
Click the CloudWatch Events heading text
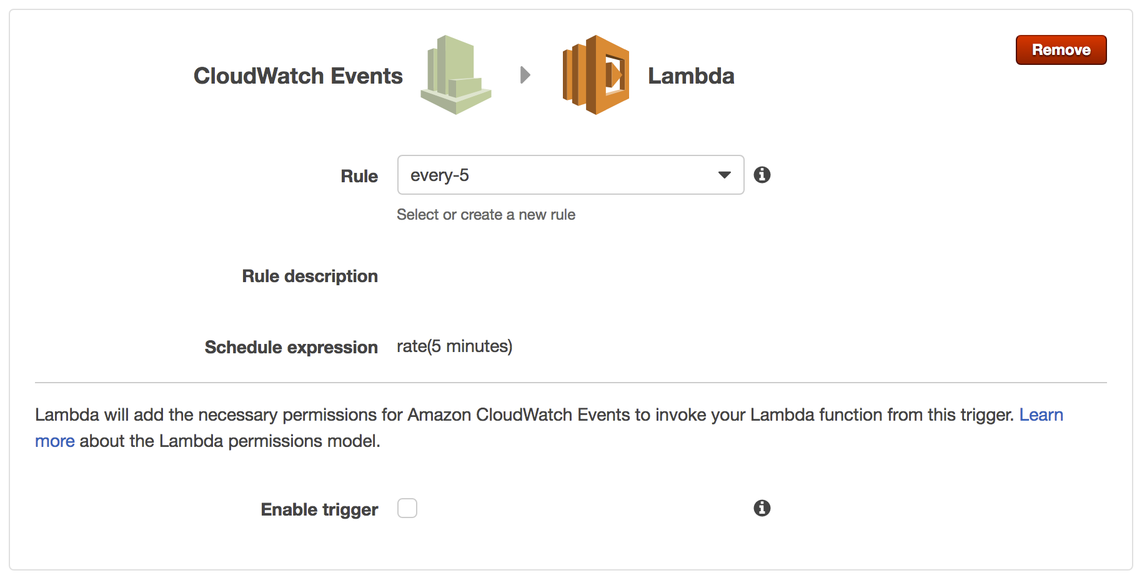point(298,76)
